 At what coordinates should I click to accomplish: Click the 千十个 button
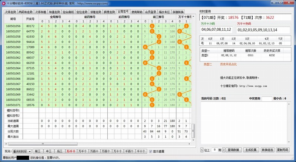click(141, 151)
